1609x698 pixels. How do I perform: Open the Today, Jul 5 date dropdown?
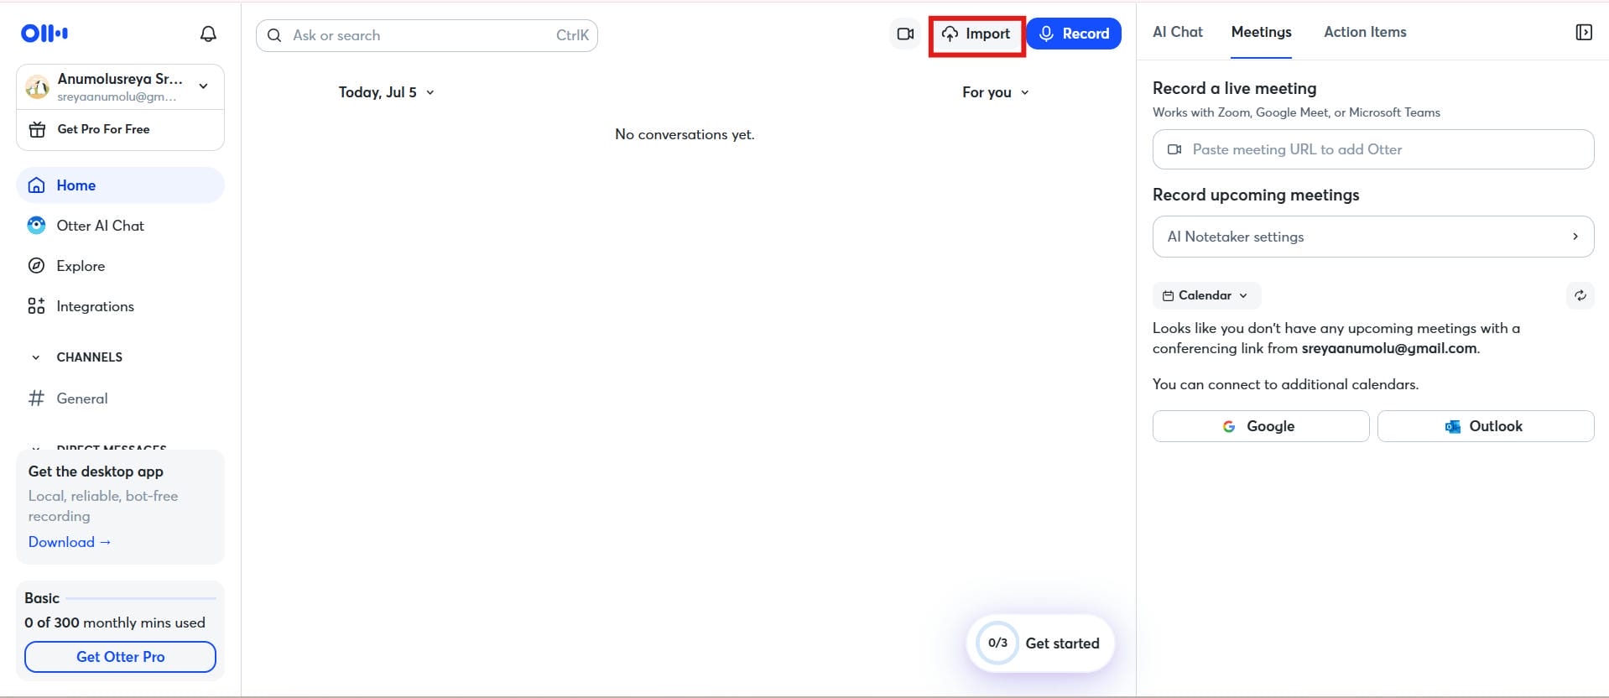387,92
